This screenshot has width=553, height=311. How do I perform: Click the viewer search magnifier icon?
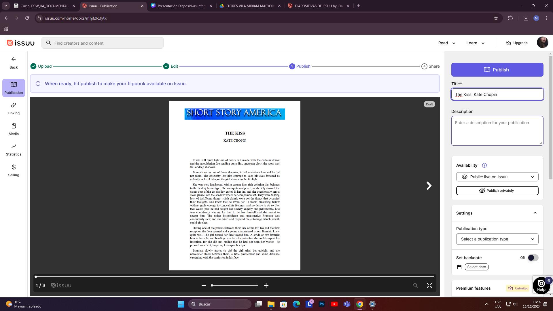[x=415, y=285]
